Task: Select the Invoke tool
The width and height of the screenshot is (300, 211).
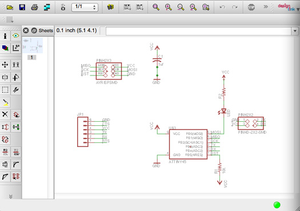Action: [x=15, y=177]
